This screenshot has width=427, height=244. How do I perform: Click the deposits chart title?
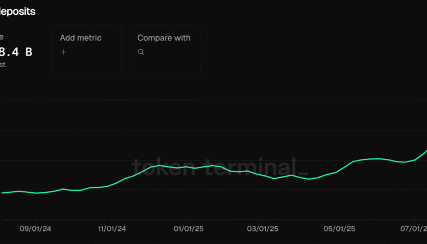point(18,10)
